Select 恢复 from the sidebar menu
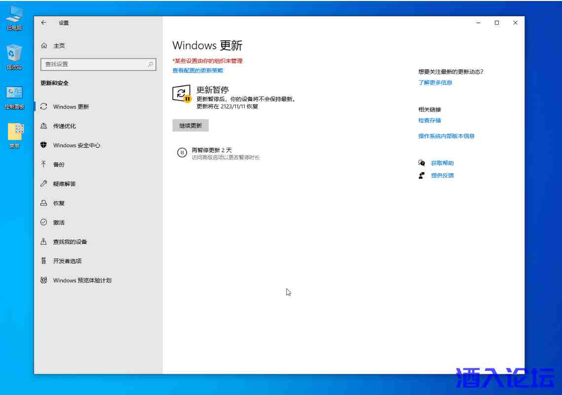 [59, 203]
